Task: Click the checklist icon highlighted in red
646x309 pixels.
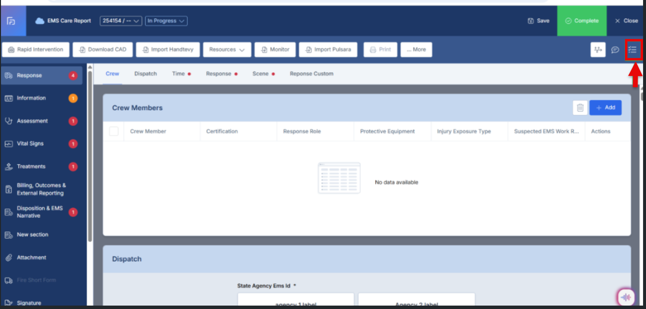Action: (633, 50)
